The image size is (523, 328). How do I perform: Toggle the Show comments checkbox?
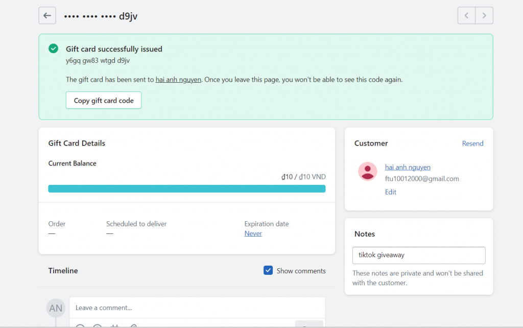[x=268, y=270]
